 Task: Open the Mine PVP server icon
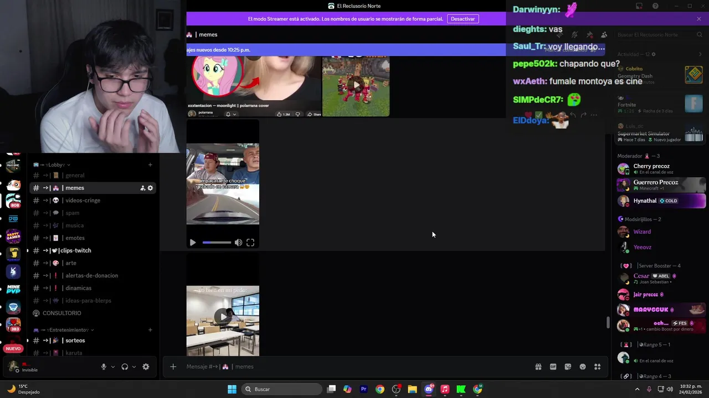point(13,289)
